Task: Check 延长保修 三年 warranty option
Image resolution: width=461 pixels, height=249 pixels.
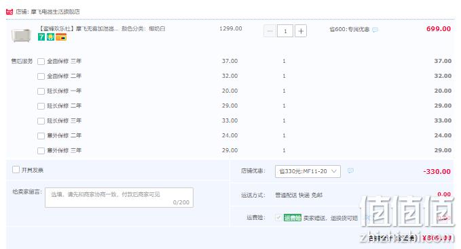Action: [x=41, y=121]
